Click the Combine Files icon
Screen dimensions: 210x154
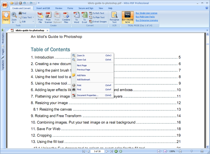click(x=66, y=17)
